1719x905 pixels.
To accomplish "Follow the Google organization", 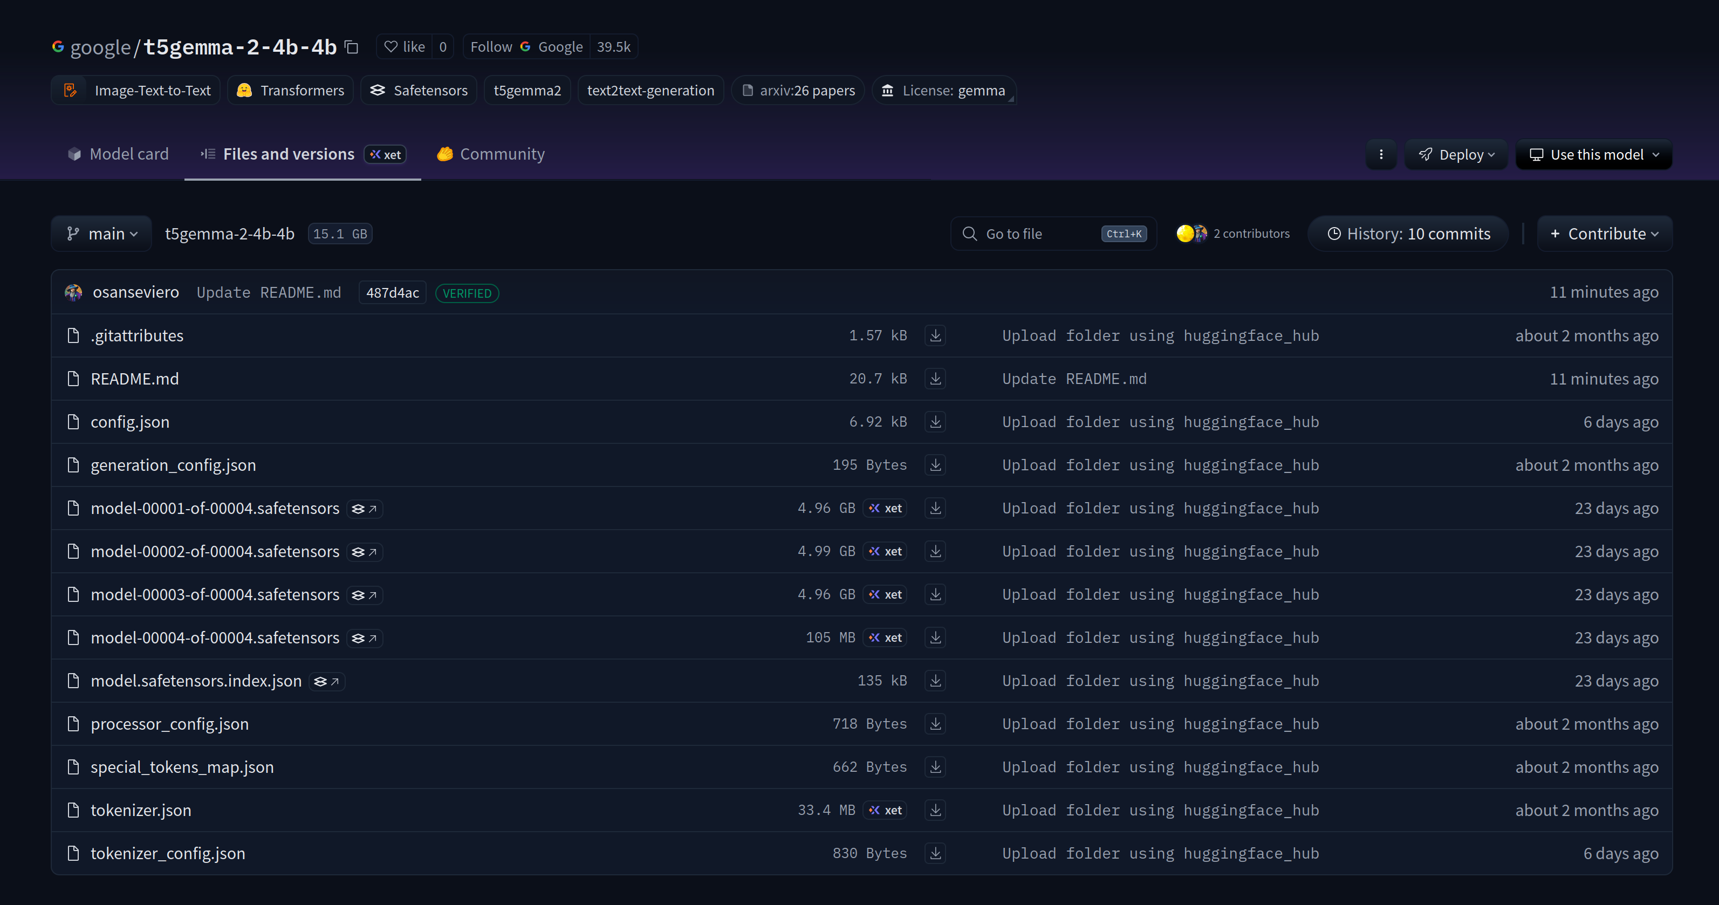I will 491,47.
